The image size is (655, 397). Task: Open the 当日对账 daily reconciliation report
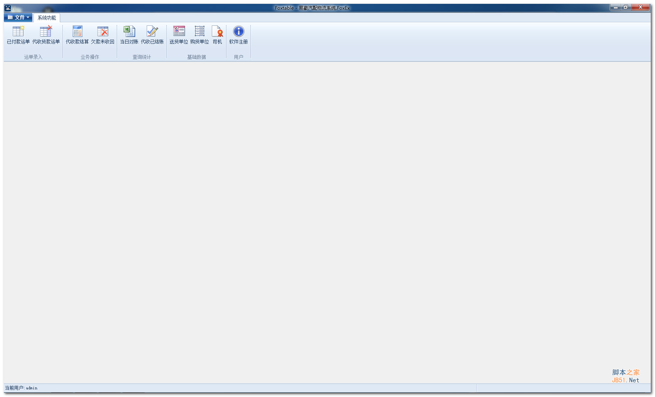[129, 35]
